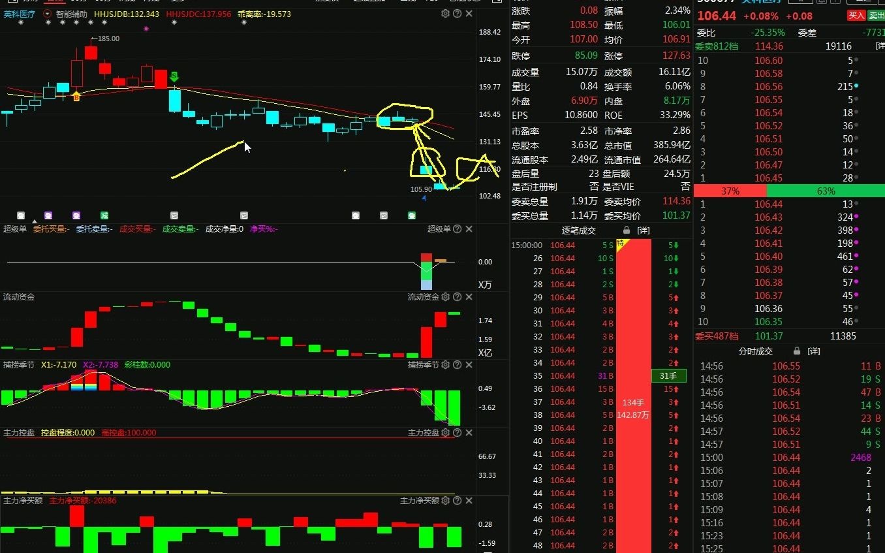Screen dimensions: 885x553
Task: Click the 乖离率:-19.573 indicator value
Action: click(264, 14)
